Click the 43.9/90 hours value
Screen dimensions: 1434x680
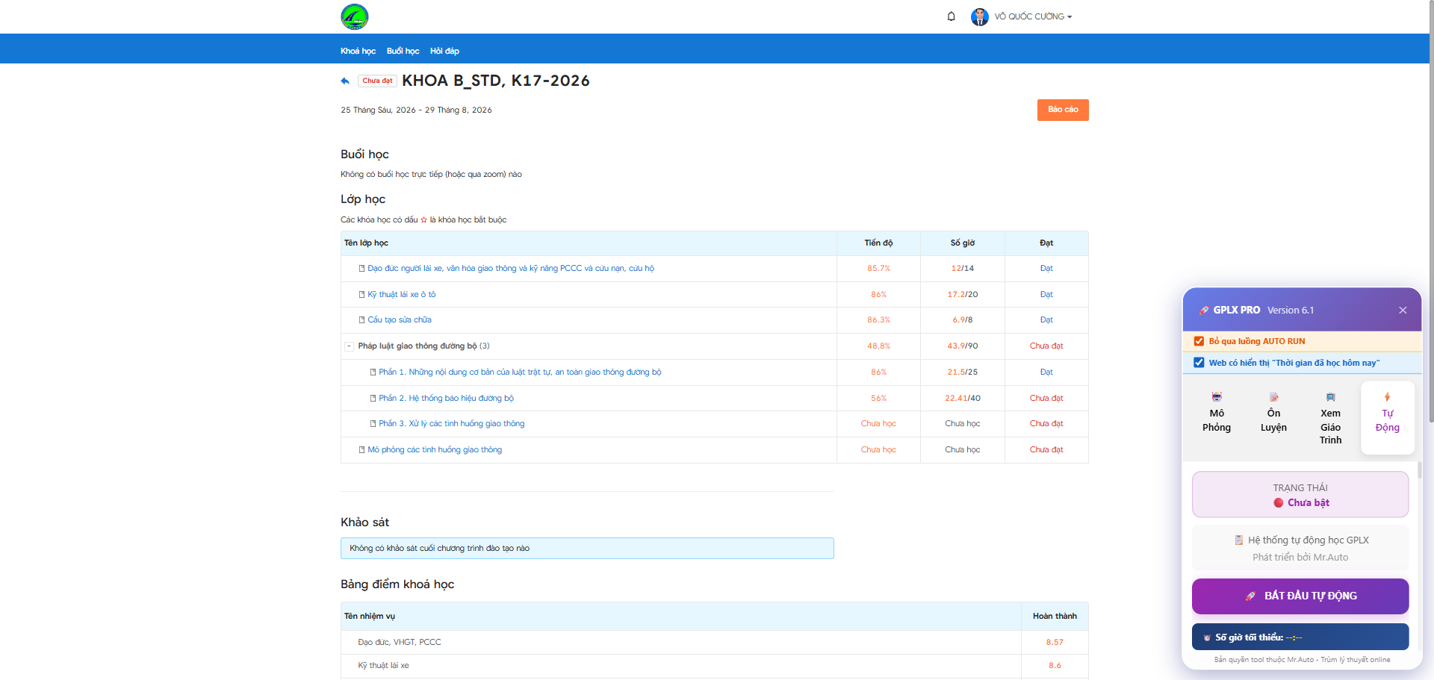coord(963,346)
